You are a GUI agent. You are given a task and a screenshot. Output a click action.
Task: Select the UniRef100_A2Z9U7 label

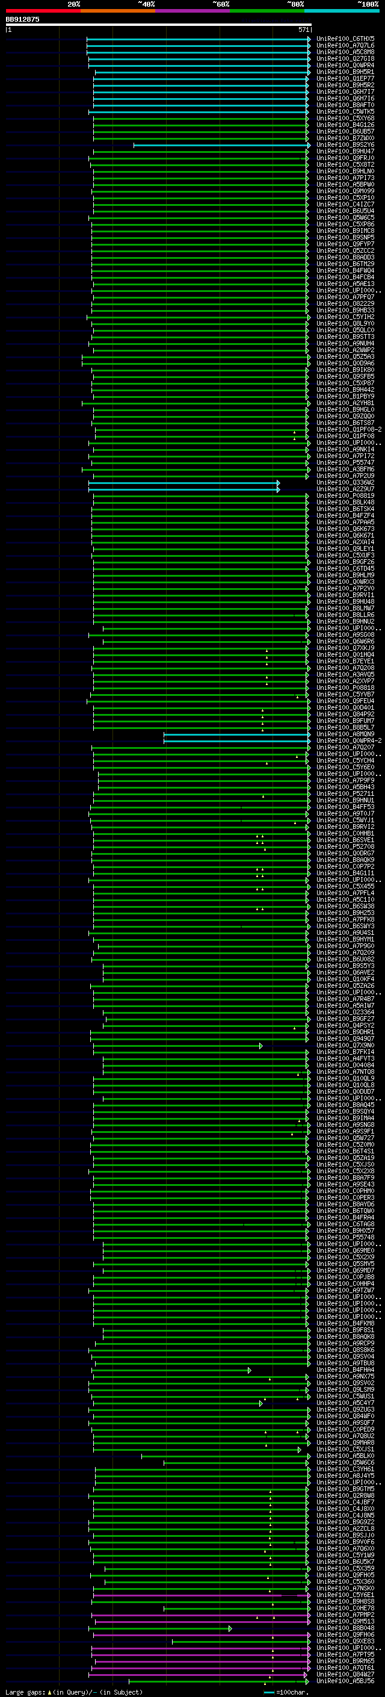pos(345,489)
